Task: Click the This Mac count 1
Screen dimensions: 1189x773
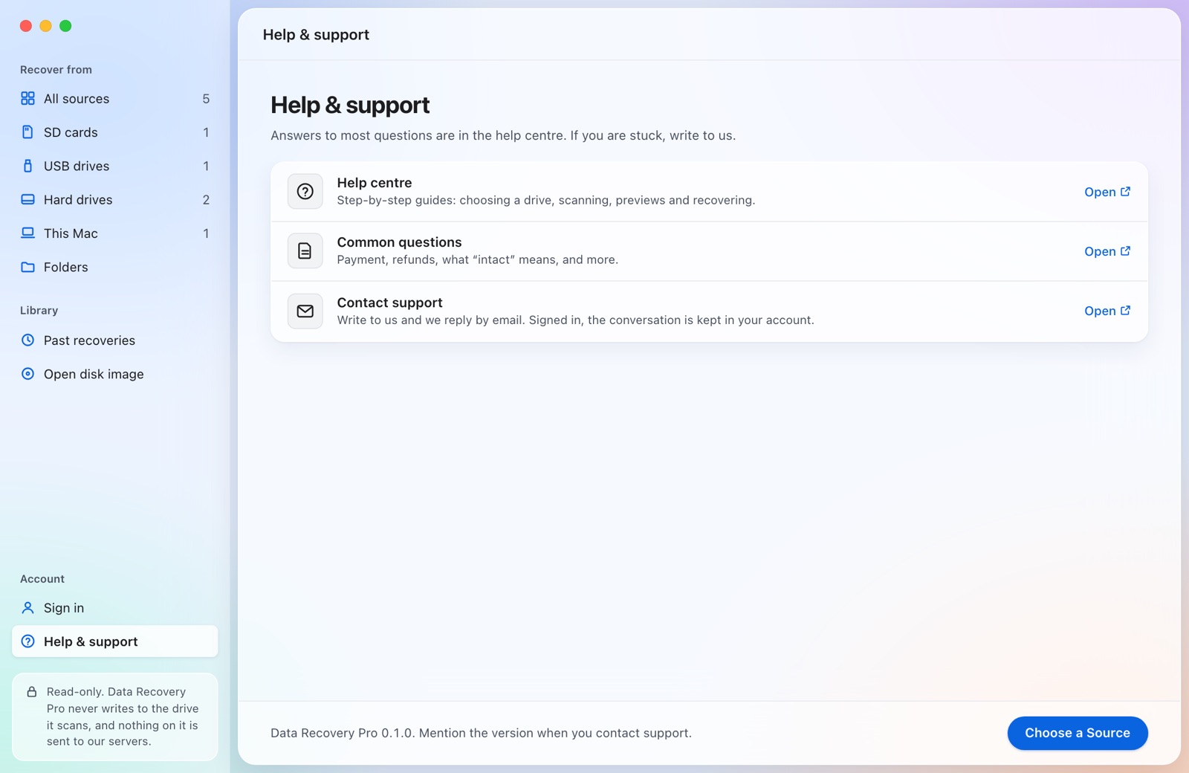Action: tap(206, 233)
